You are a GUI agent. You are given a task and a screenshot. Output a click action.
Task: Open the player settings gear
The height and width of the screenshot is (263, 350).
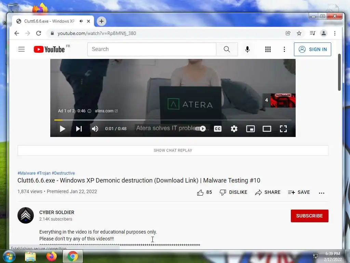coord(234,129)
